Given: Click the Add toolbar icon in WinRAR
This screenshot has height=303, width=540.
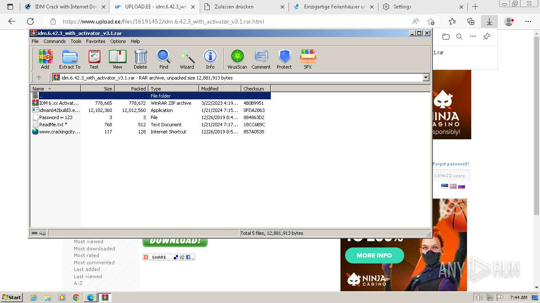Looking at the screenshot, I should 45,59.
